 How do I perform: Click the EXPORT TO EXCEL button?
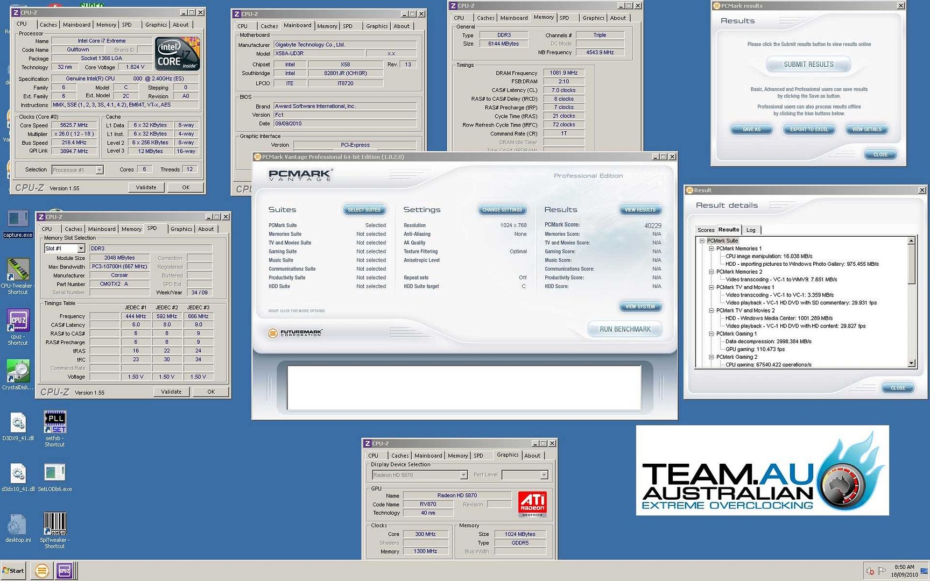click(809, 130)
